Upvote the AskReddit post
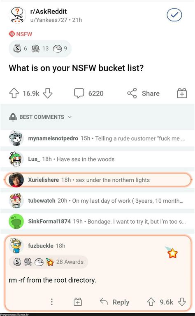The image size is (195, 316). click(x=14, y=93)
